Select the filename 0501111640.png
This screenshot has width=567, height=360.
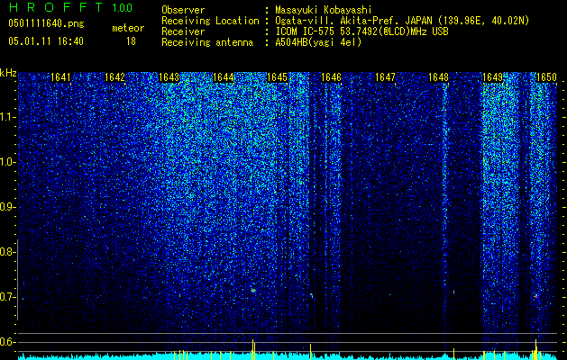(46, 23)
